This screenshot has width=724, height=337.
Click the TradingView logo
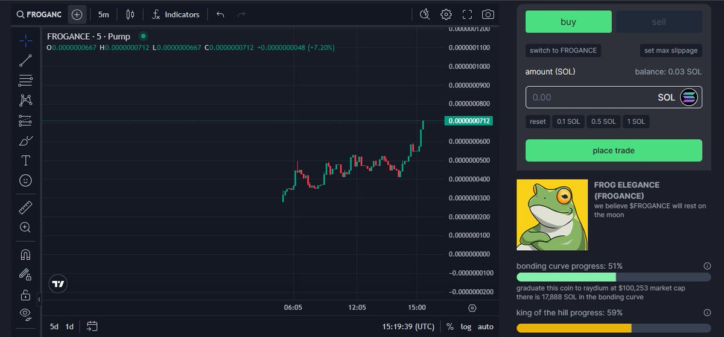pos(58,283)
